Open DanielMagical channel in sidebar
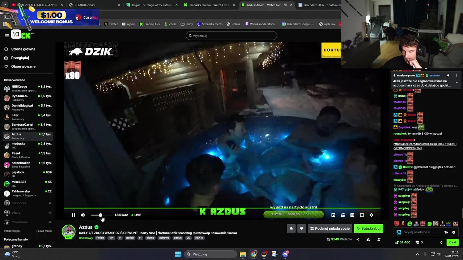Viewport: 463px width, 260px height. point(28,107)
